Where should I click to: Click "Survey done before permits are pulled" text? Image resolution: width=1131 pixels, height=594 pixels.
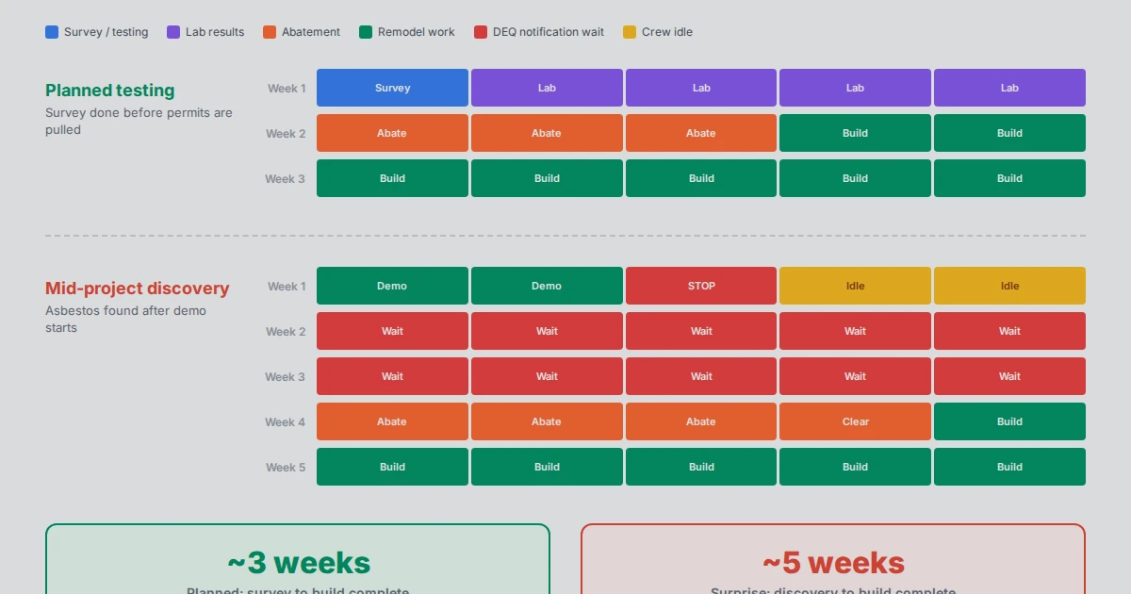pos(139,122)
